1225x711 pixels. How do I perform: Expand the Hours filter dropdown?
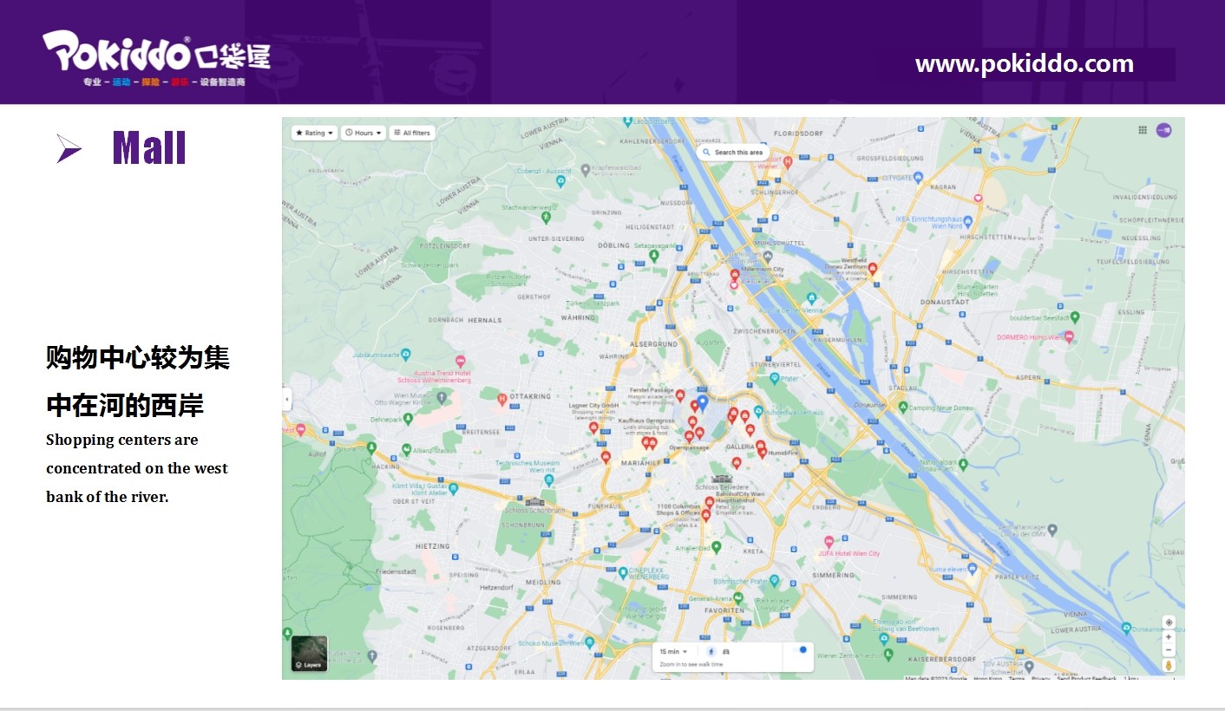pyautogui.click(x=363, y=133)
